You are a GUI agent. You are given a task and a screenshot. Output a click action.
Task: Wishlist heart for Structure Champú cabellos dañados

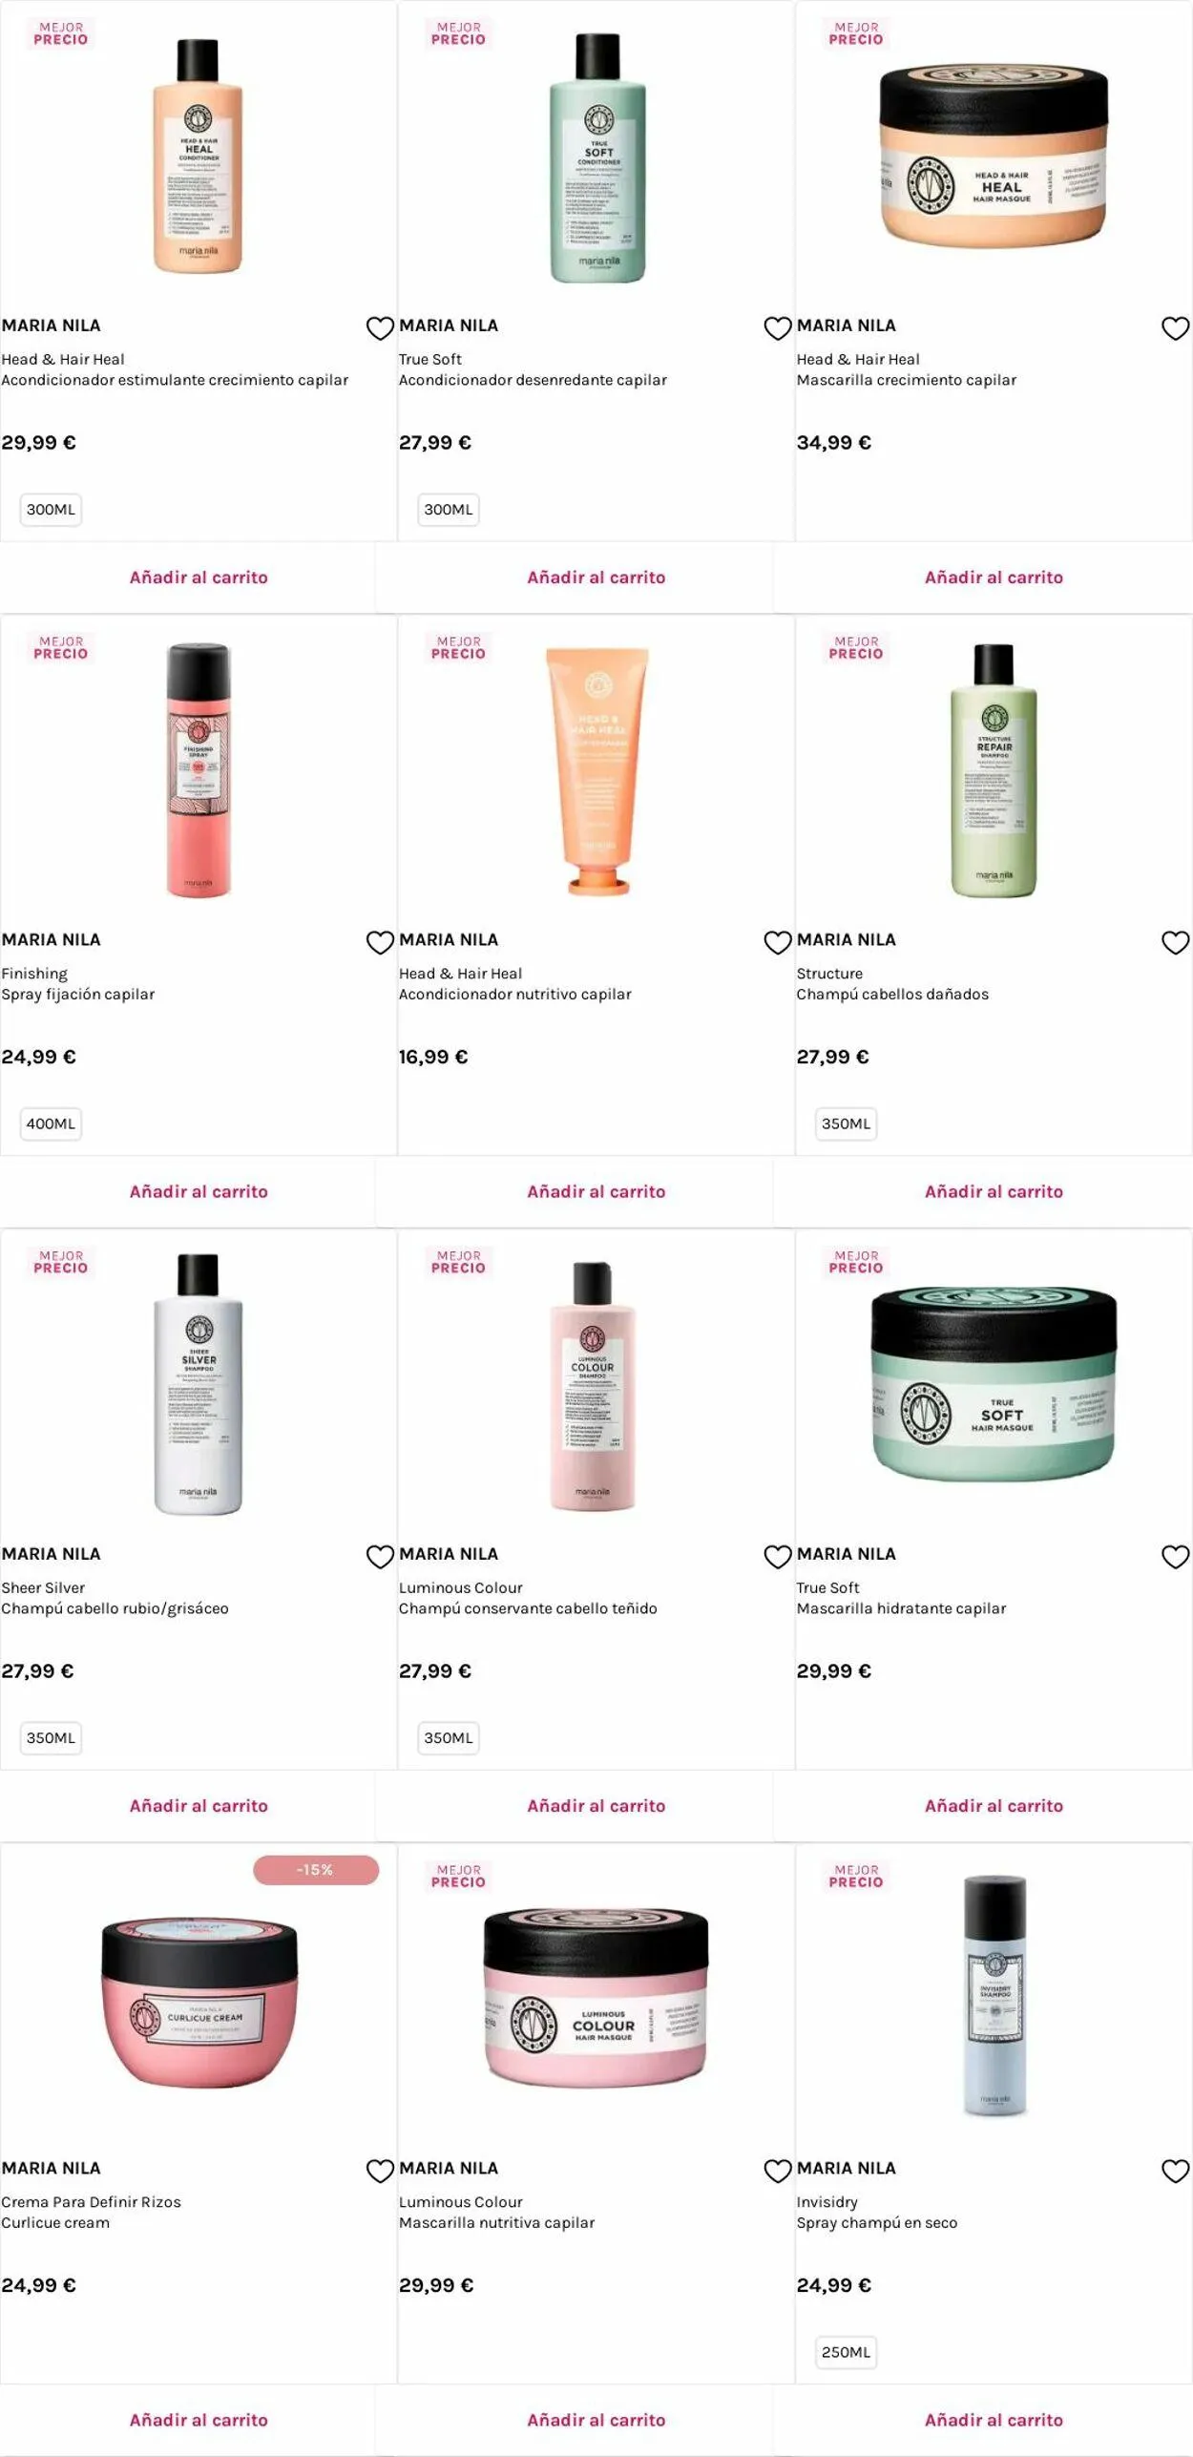coord(1175,942)
